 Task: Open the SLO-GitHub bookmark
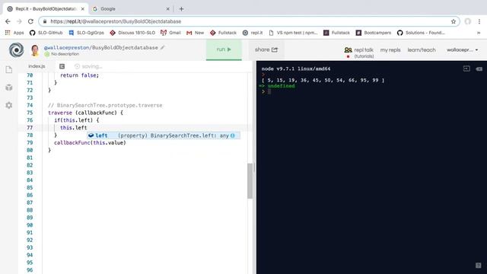[x=46, y=33]
